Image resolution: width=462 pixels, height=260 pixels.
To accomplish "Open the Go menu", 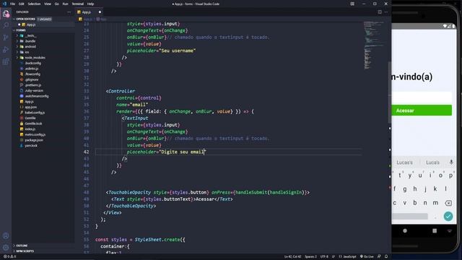I will tap(56, 4).
